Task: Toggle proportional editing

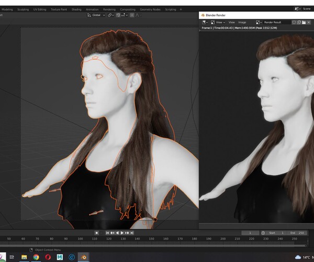Action: click(x=132, y=15)
